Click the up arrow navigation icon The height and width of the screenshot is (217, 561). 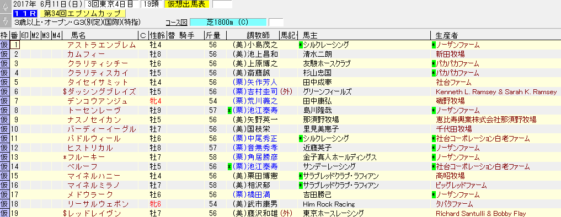tap(5, 7)
